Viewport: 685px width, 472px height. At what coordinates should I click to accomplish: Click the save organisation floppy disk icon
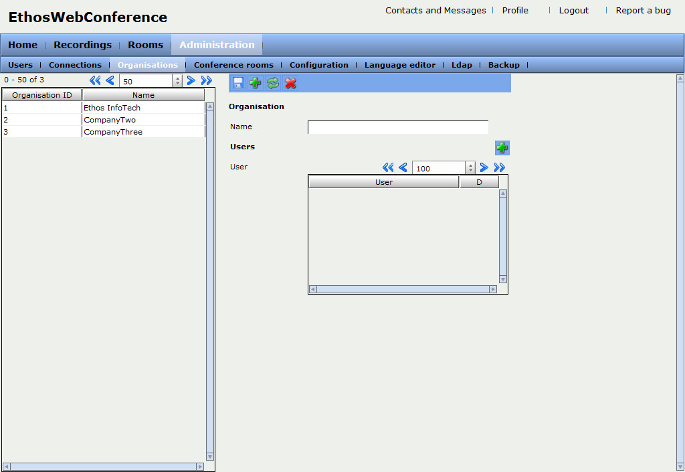click(237, 83)
